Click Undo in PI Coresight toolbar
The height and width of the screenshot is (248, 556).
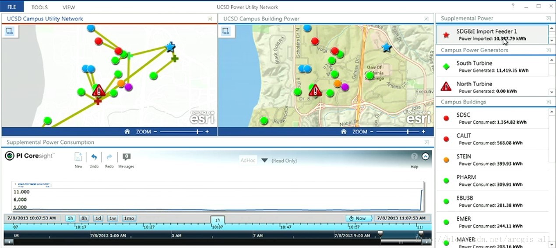tap(94, 160)
